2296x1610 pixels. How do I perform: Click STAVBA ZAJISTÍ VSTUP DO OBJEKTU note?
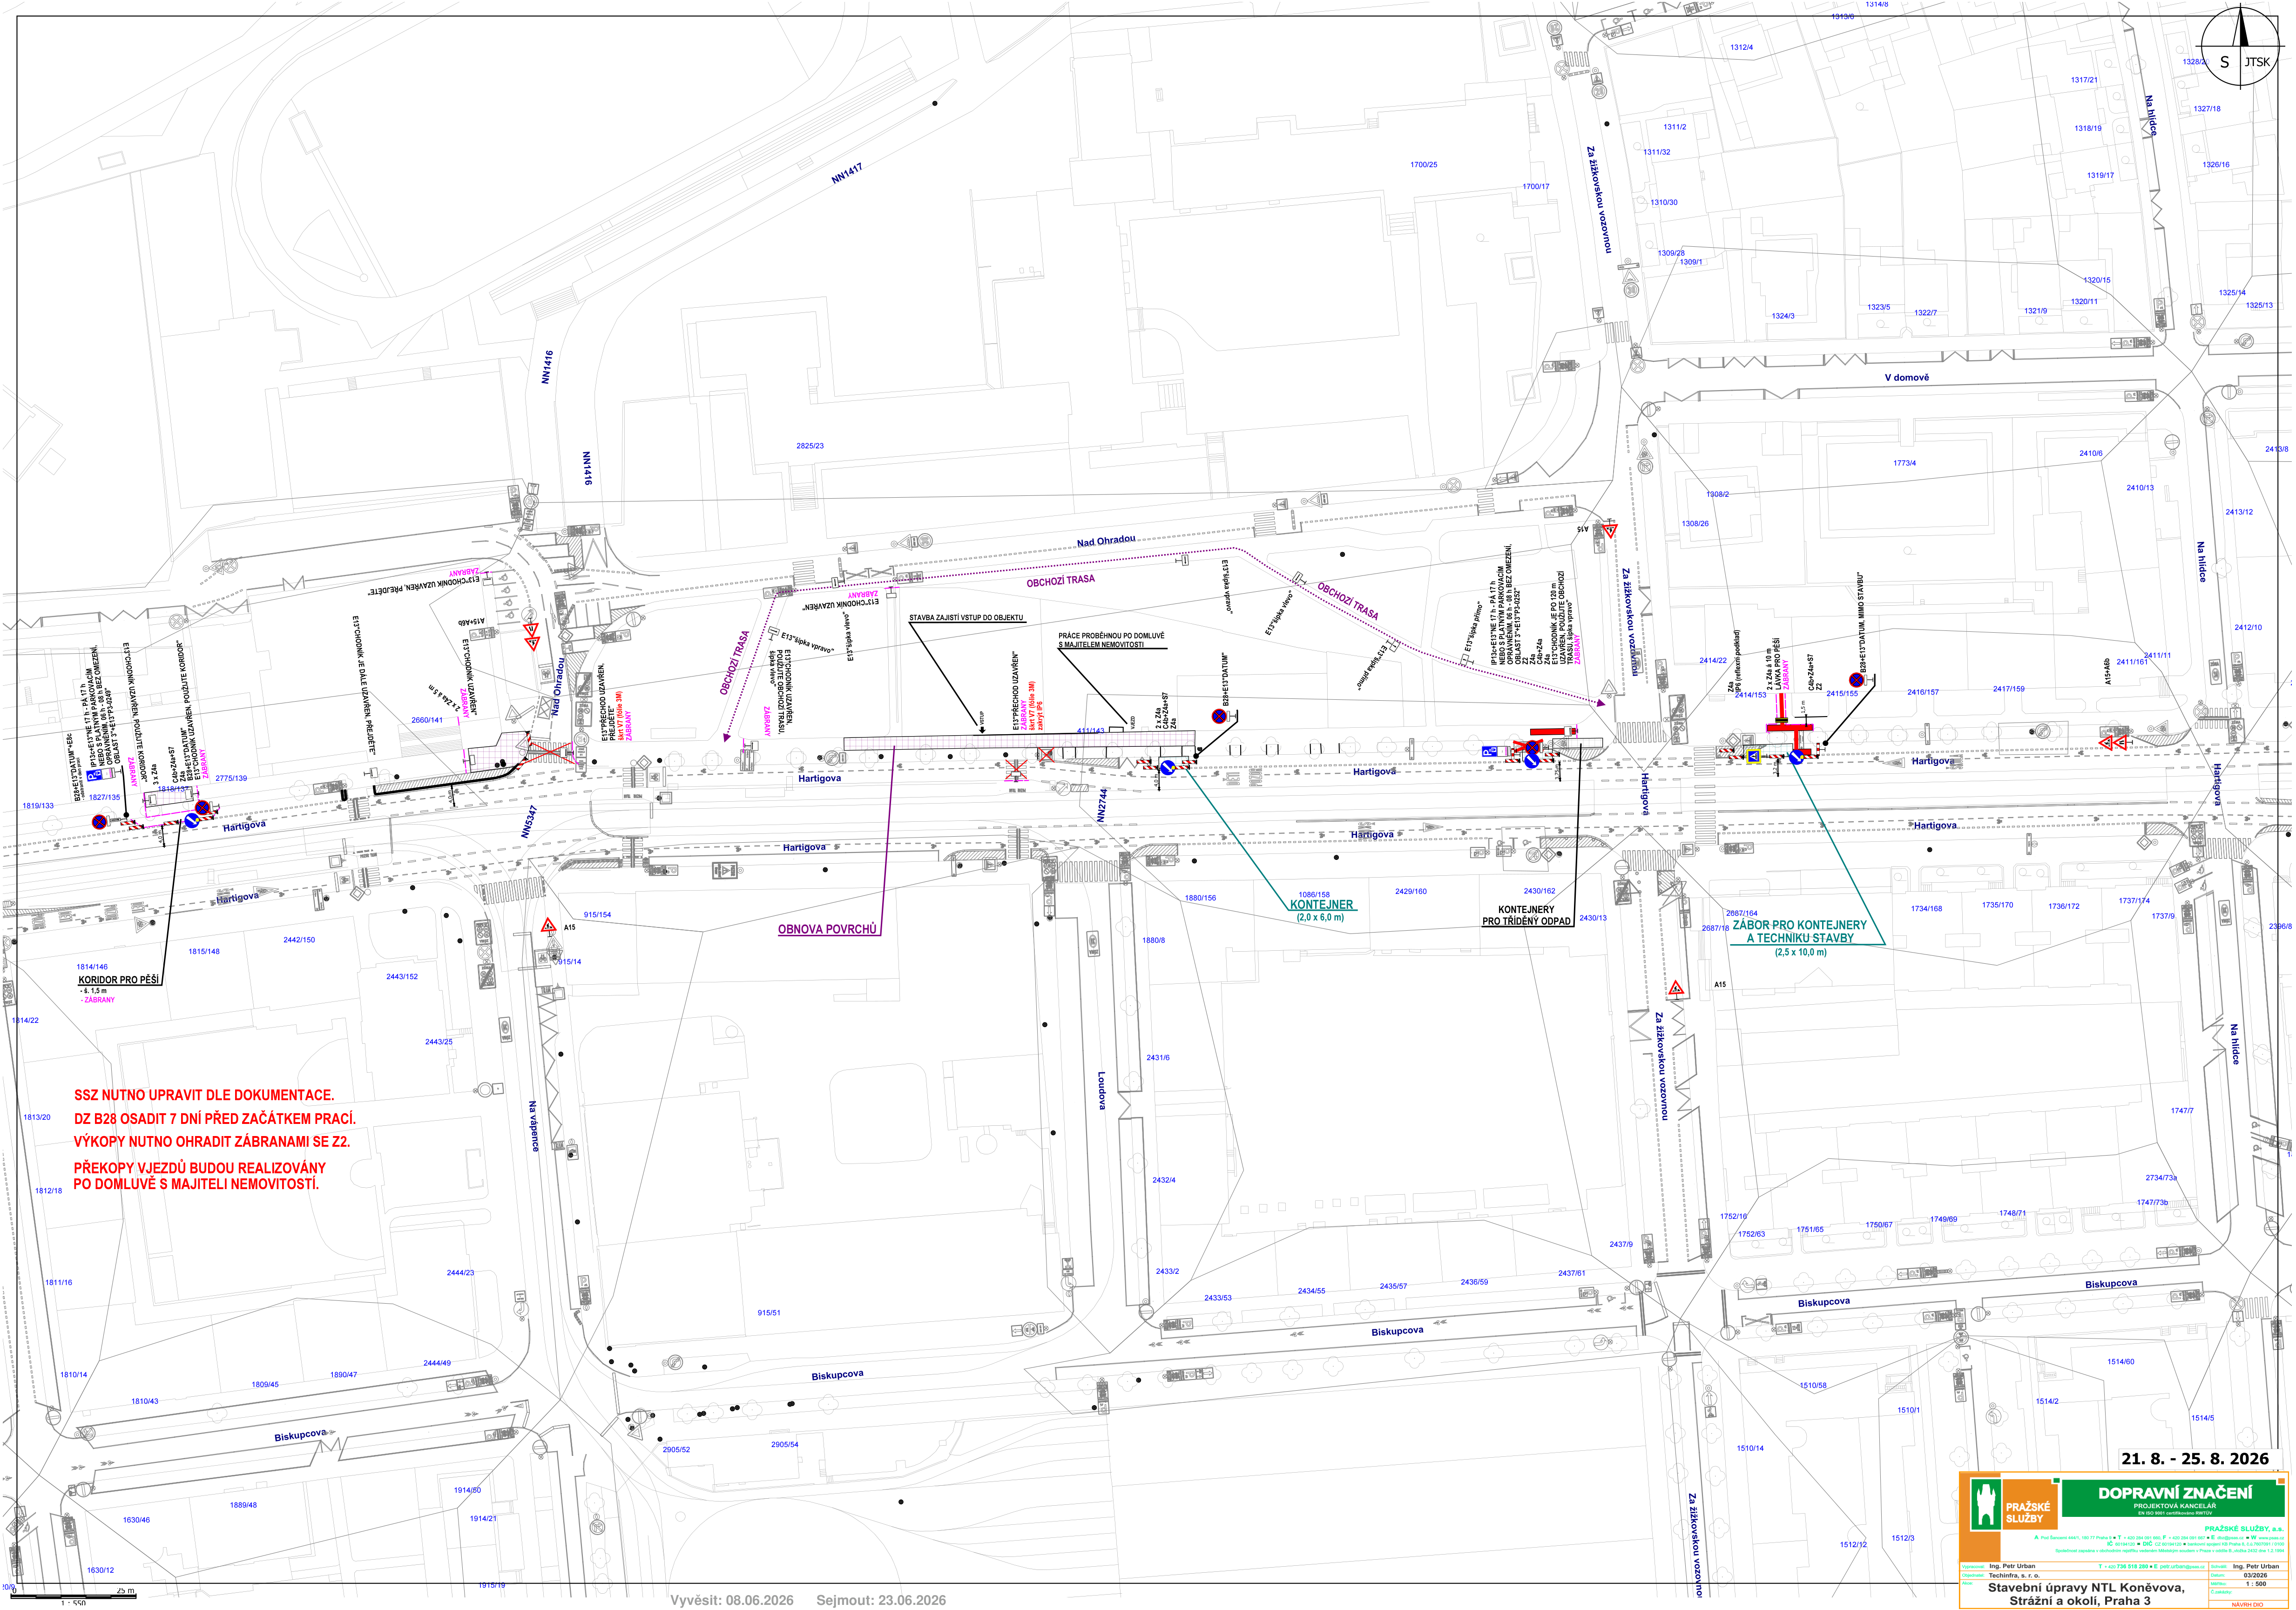coord(966,618)
